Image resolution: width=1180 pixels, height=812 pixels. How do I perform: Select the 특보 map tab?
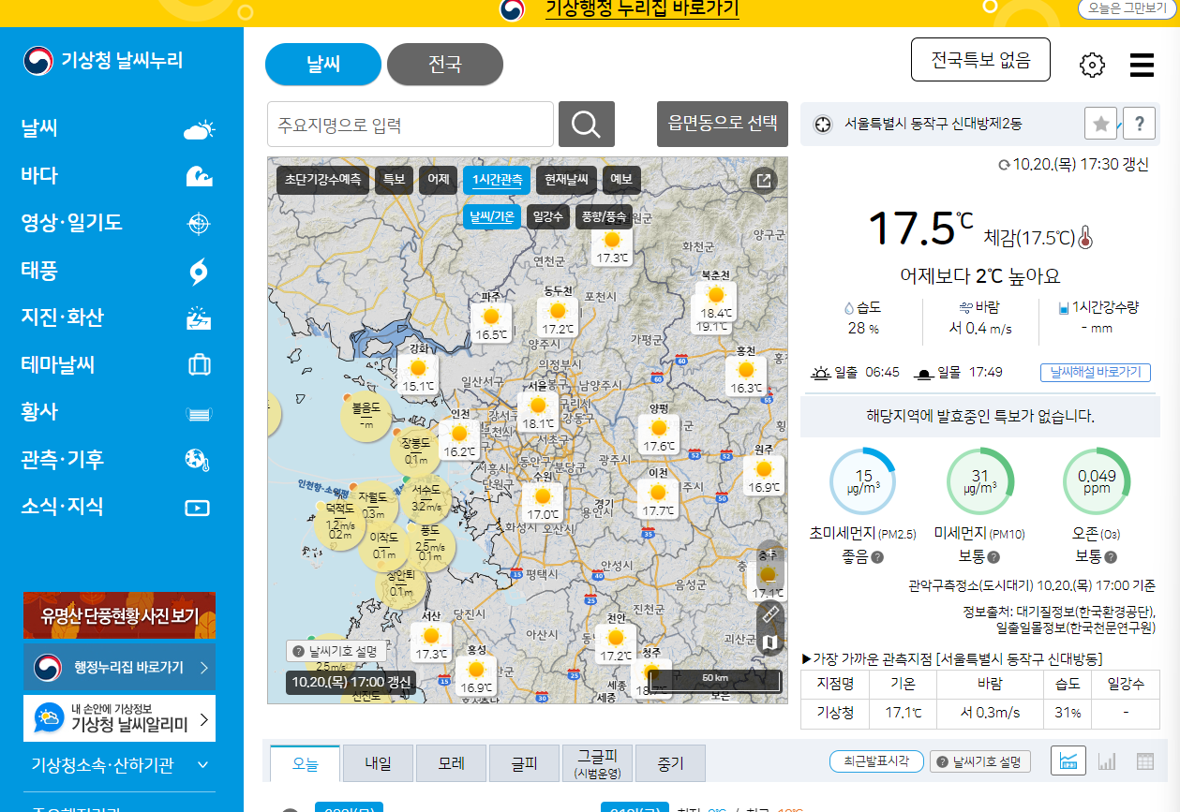pyautogui.click(x=394, y=180)
